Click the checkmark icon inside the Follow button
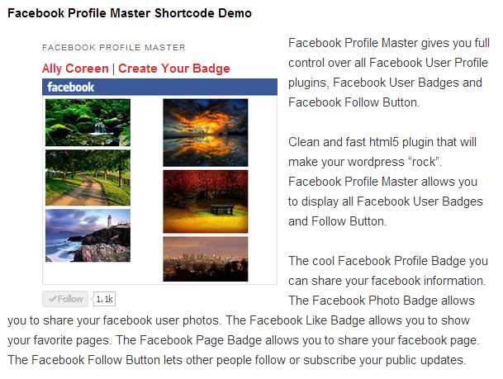The width and height of the screenshot is (503, 379). pyautogui.click(x=53, y=299)
